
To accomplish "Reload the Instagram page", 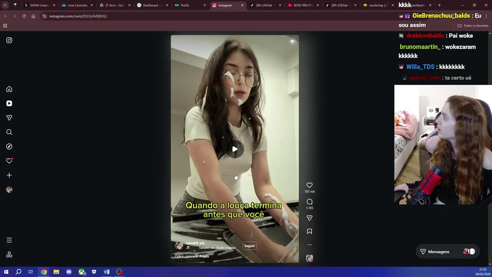I will (24, 16).
